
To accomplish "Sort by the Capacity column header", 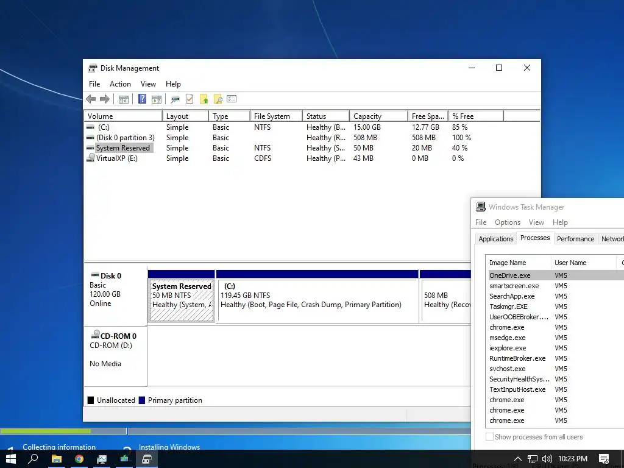I will [379, 116].
